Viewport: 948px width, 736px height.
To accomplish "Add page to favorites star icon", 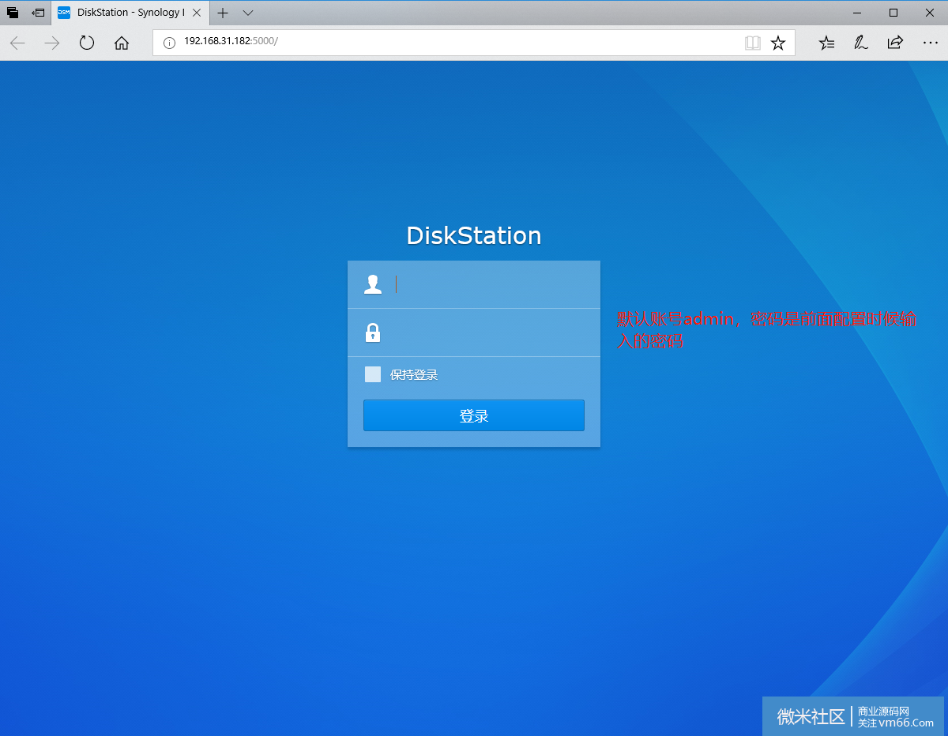I will [778, 43].
